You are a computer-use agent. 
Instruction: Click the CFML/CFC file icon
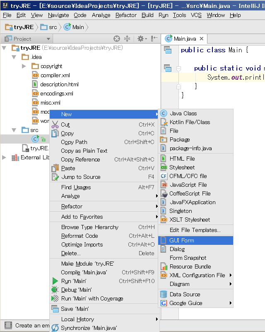(x=164, y=176)
